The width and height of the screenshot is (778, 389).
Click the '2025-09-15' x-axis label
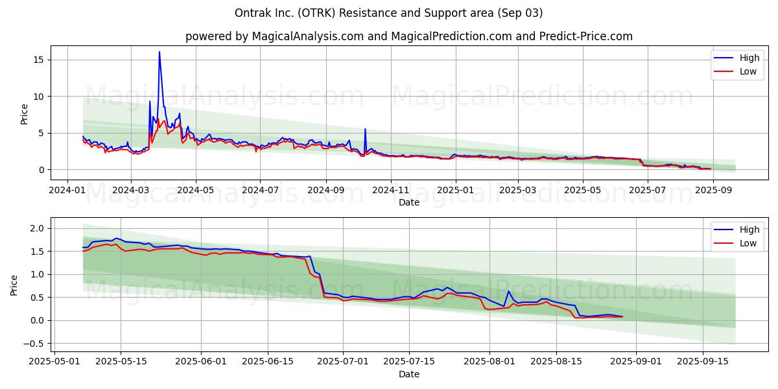click(701, 362)
